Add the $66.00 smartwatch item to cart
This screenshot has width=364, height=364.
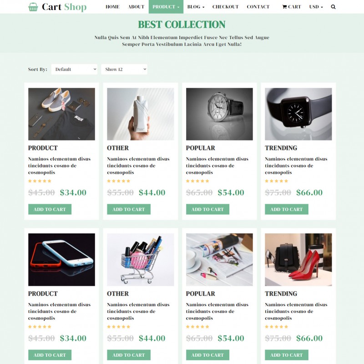click(x=287, y=209)
